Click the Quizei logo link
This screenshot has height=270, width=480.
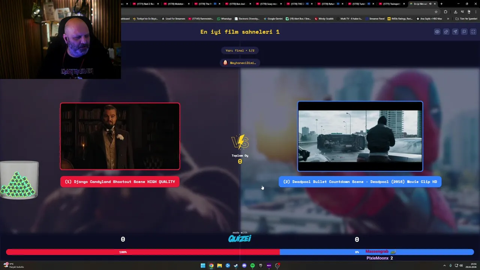point(240,238)
